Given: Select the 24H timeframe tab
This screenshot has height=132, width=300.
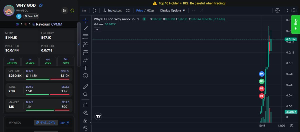Looking at the screenshot, I should 66,61.
